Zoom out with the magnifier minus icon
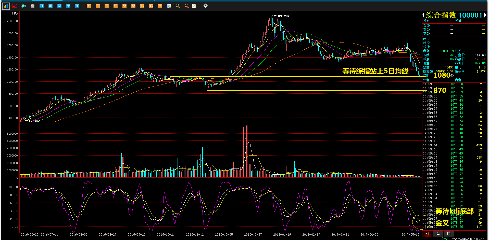This screenshot has height=240, width=489. [x=187, y=6]
